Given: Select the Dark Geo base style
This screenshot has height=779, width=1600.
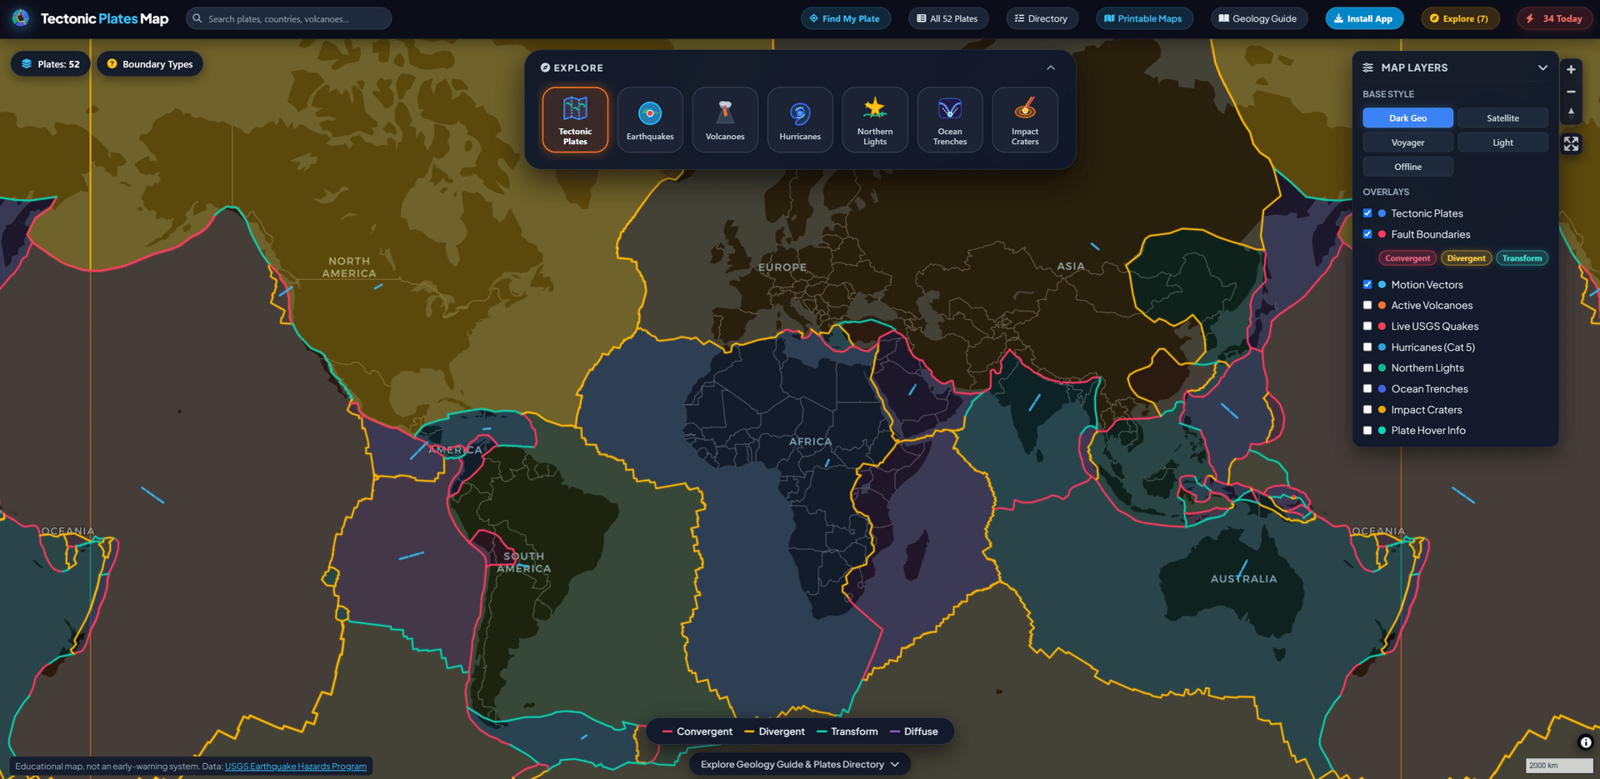Looking at the screenshot, I should 1407,118.
